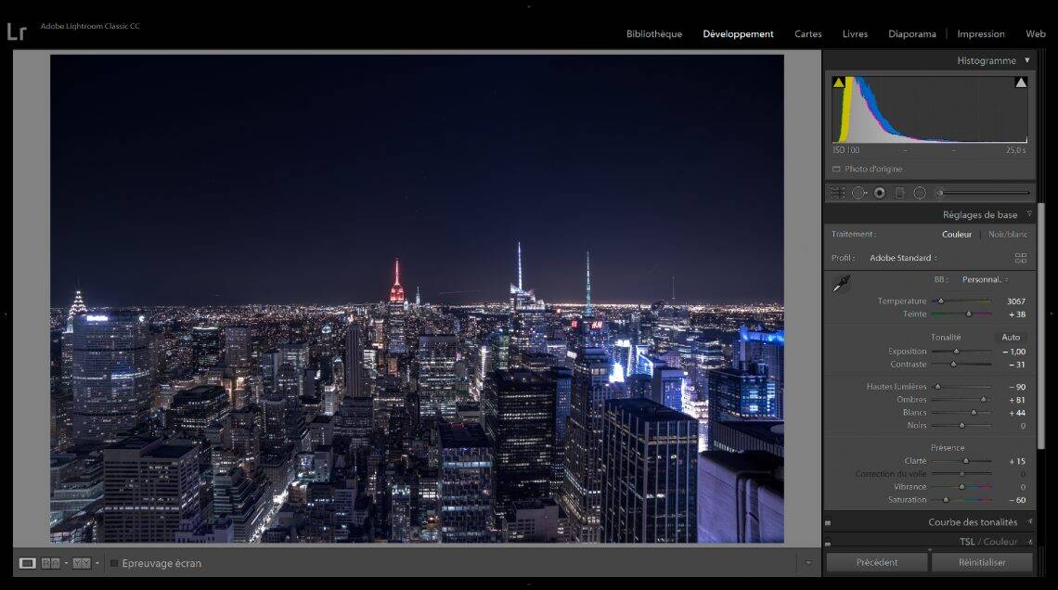The height and width of the screenshot is (590, 1058).
Task: Click the New York night skyline photo
Action: point(417,299)
